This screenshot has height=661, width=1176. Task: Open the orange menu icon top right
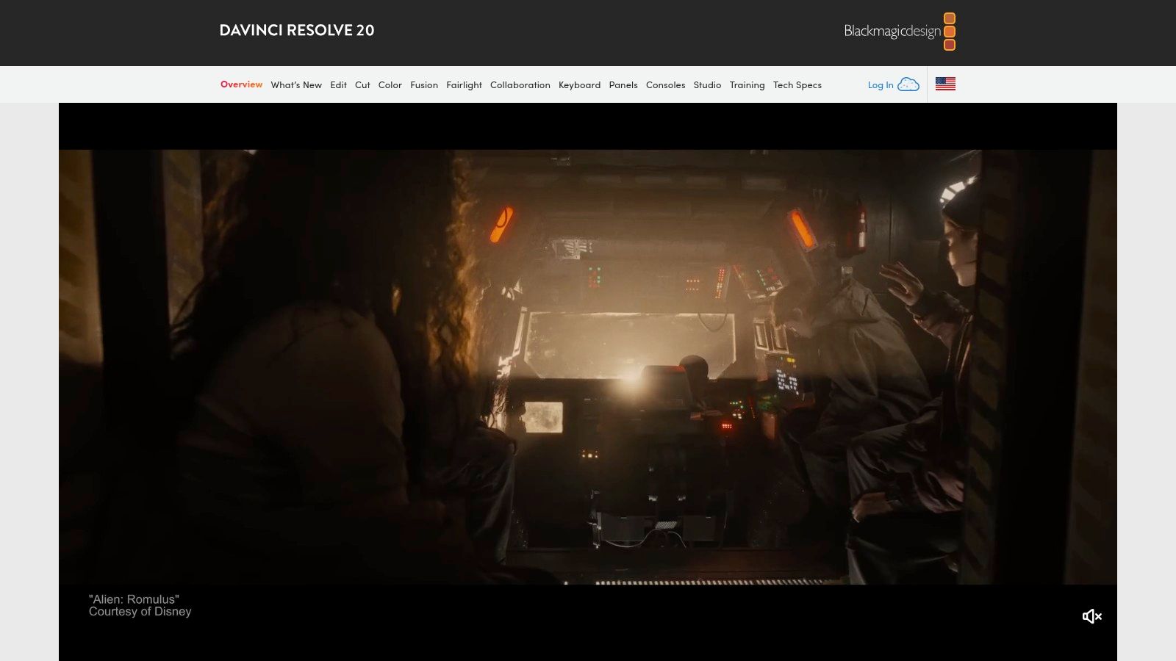pyautogui.click(x=950, y=31)
